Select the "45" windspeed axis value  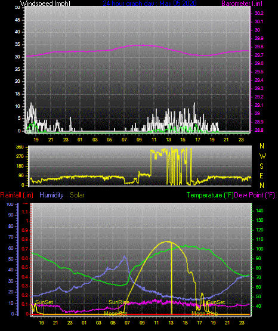(17, 20)
